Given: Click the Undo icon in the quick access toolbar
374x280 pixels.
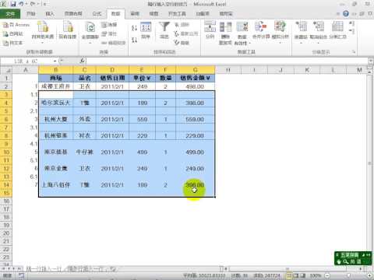Looking at the screenshot, I should click(22, 4).
